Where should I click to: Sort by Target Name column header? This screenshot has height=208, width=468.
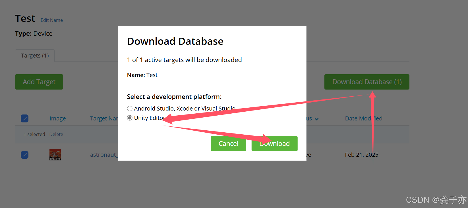click(104, 118)
